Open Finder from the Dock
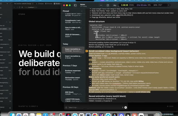The image size is (178, 116). (x=13, y=115)
